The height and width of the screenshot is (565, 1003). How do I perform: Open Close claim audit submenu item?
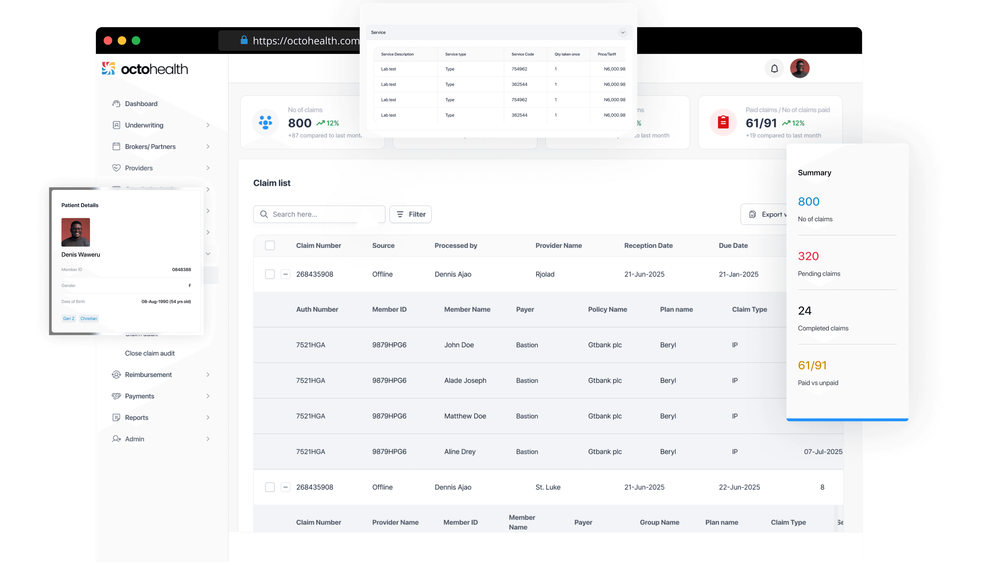pos(149,353)
